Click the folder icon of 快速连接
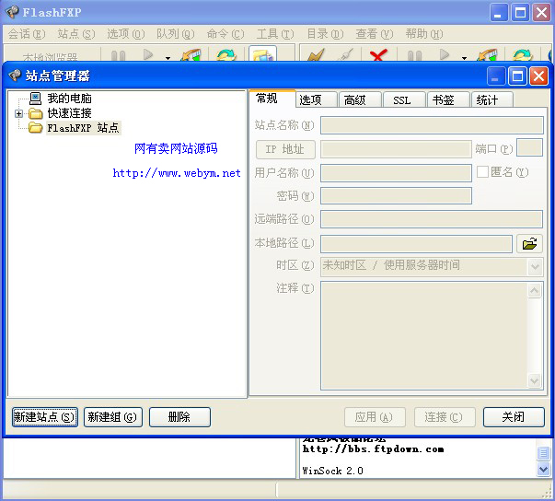555x501 pixels. (35, 113)
